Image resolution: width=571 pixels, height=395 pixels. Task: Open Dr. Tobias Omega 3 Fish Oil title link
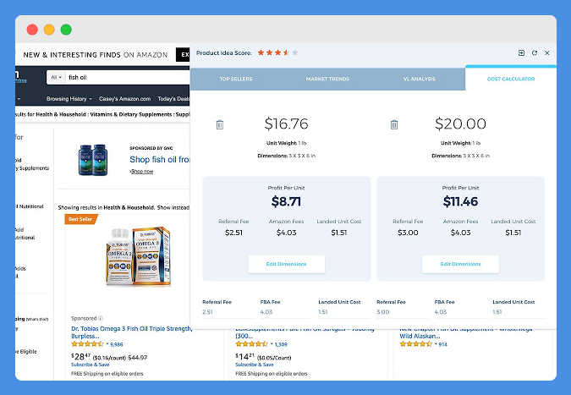131,332
